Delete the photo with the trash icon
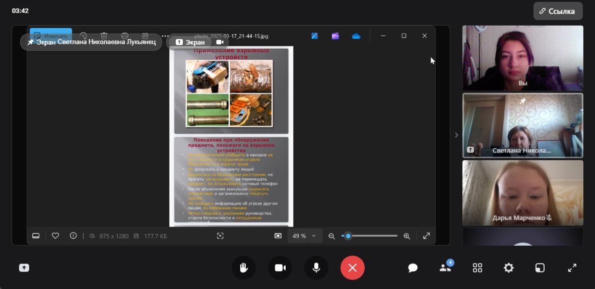Viewport: 595px width, 289px height. [x=104, y=36]
